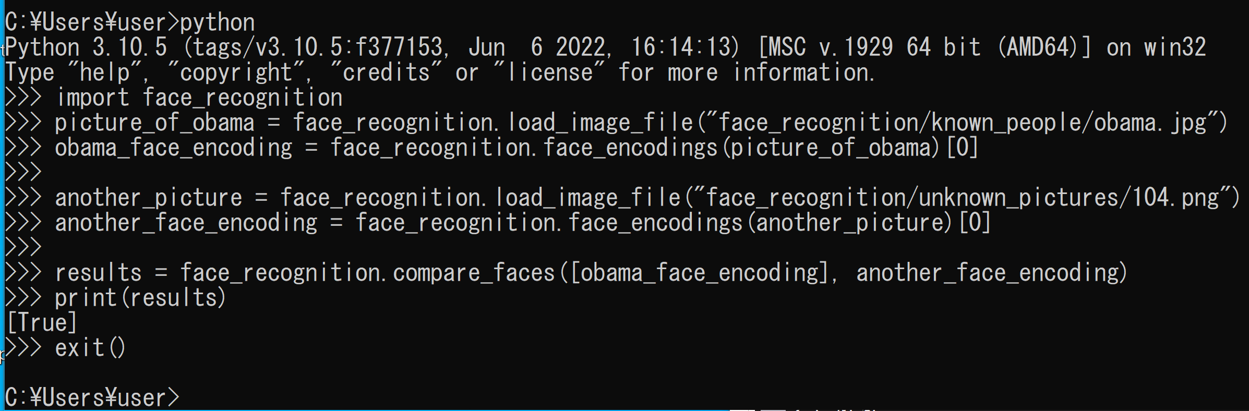Click the "compare_faces" function name

474,273
